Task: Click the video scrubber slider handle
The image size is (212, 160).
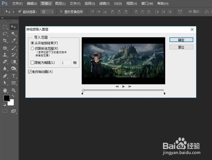Action: [x=83, y=90]
